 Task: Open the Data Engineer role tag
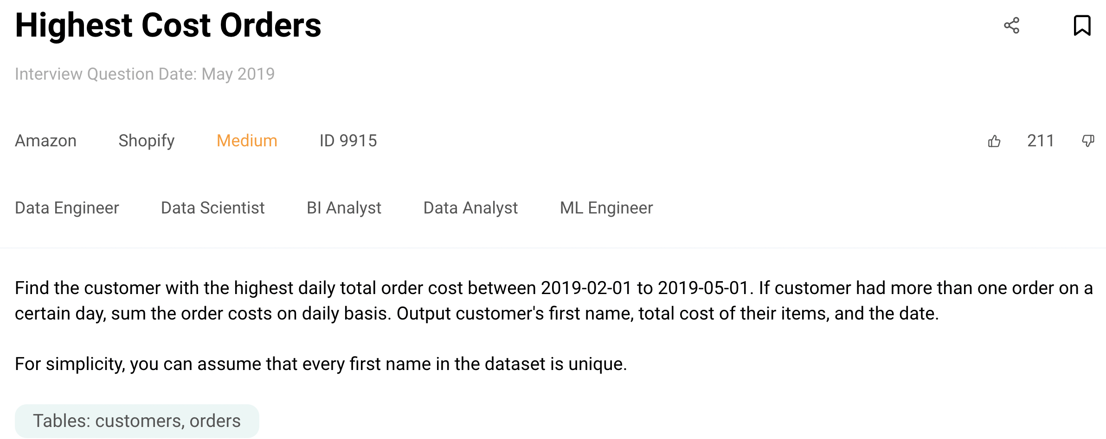[67, 208]
